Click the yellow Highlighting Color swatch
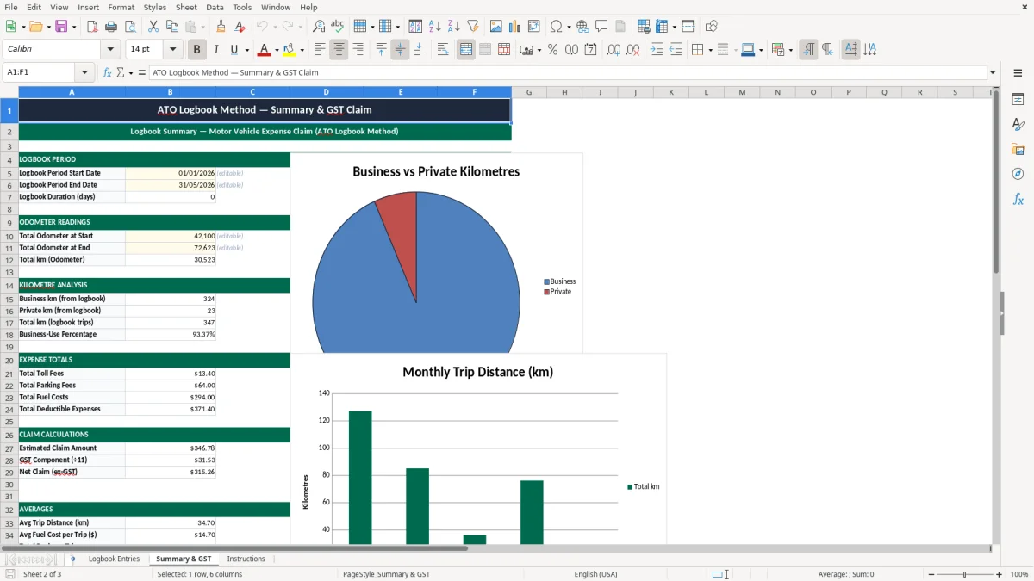The image size is (1034, 581). 290,50
